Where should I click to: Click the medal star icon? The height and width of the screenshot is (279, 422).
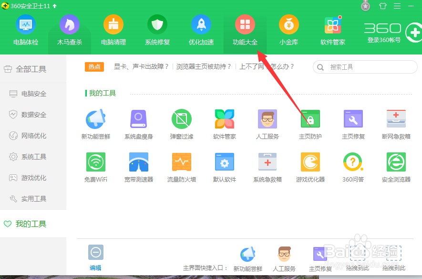tap(365, 6)
